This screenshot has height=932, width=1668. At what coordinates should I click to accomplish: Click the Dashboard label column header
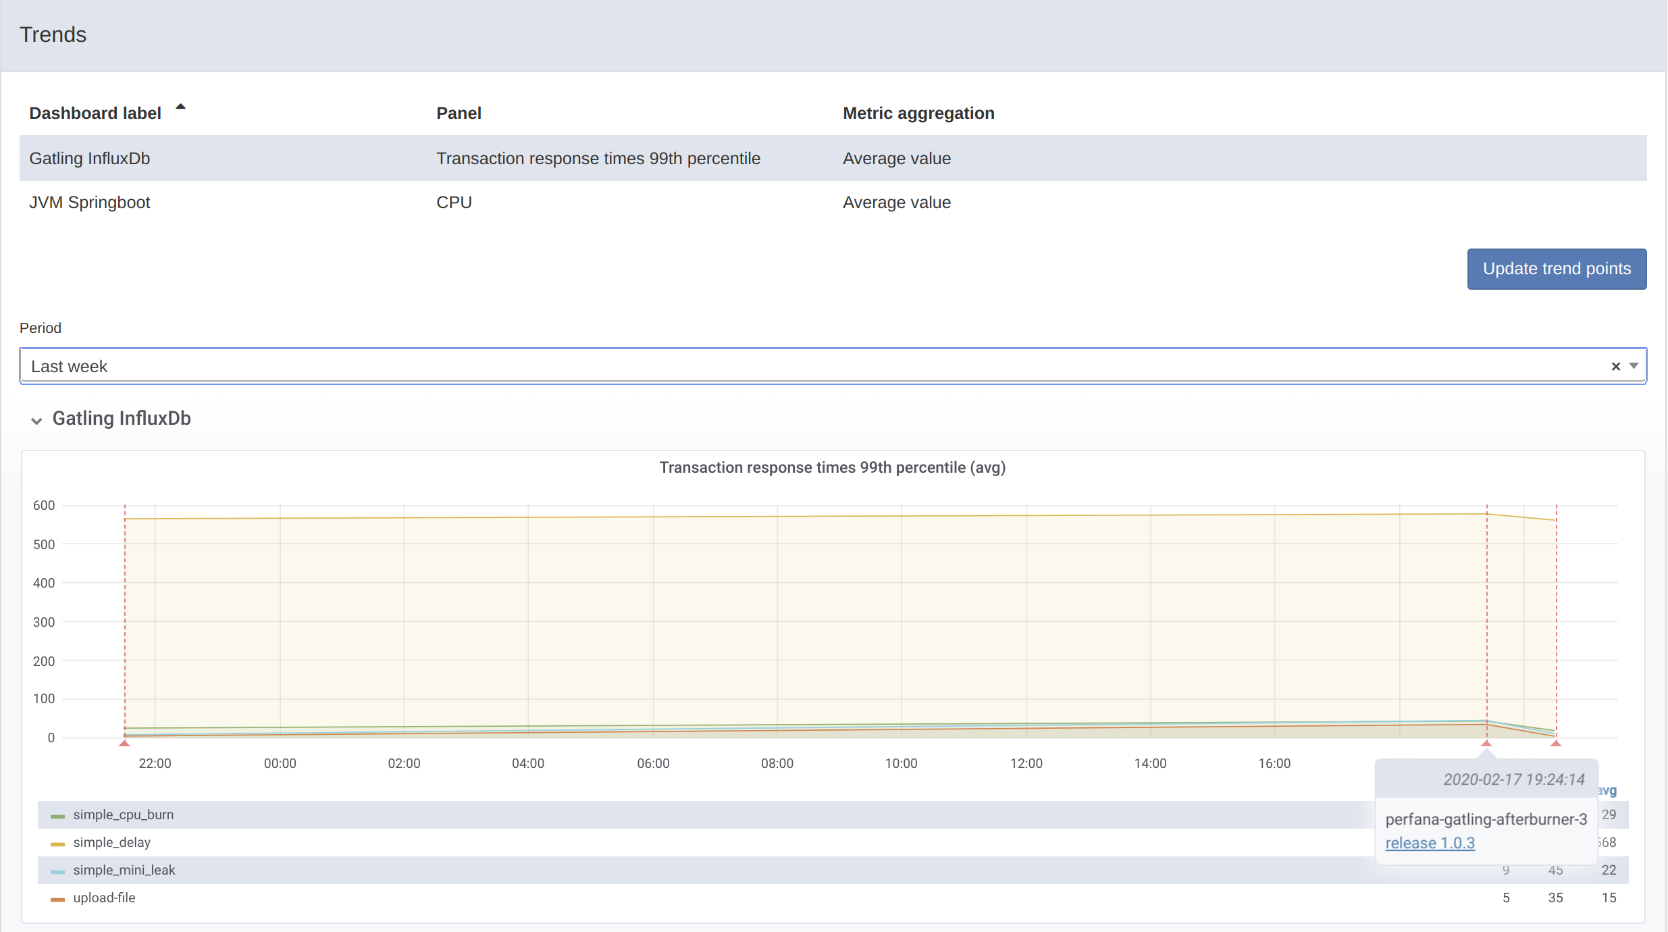[x=95, y=113]
